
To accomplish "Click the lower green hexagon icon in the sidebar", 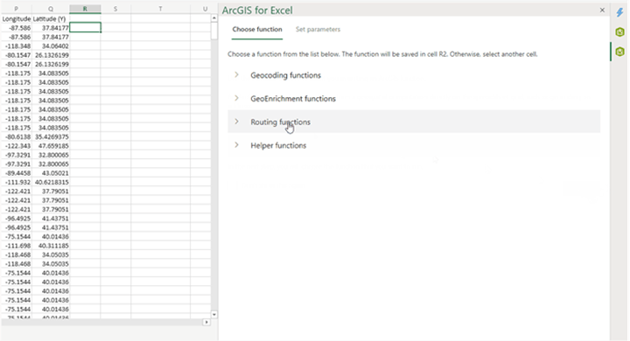I will click(619, 52).
